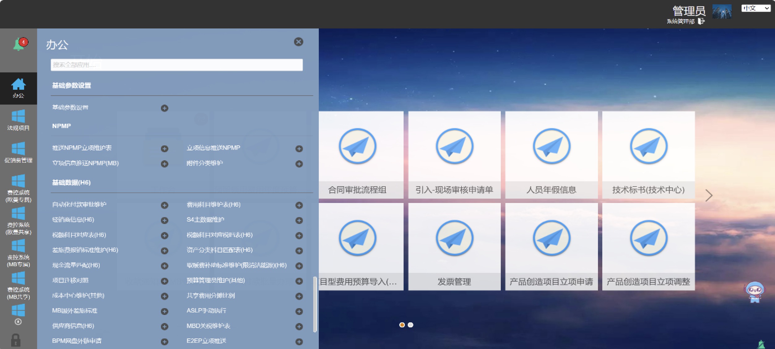Open the robot assistant icon
The width and height of the screenshot is (775, 349).
[754, 292]
